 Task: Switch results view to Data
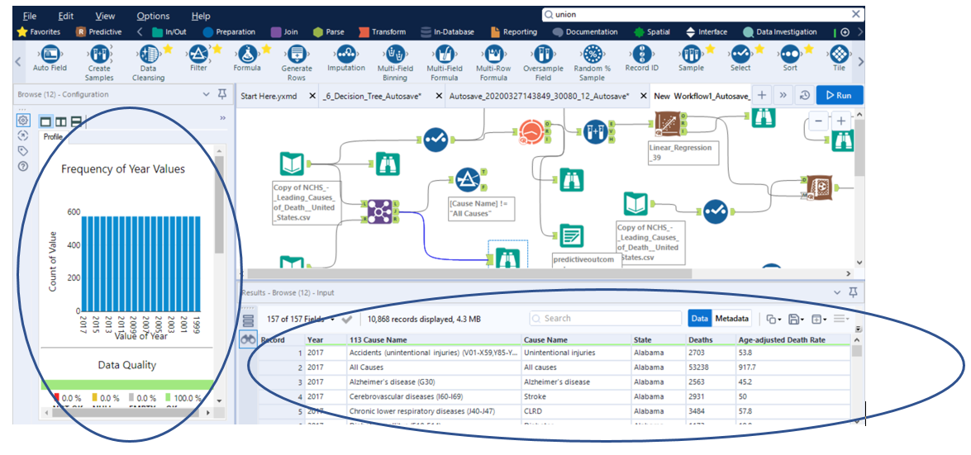[699, 319]
